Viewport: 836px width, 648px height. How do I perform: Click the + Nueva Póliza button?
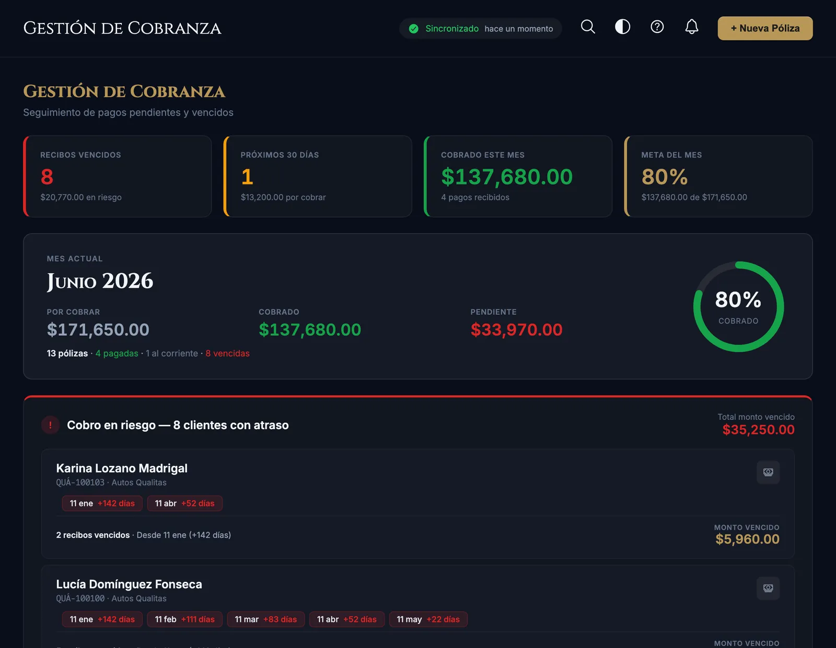pos(765,28)
